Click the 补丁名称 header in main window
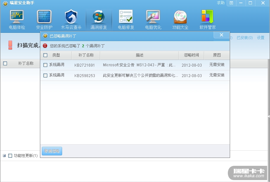The width and height of the screenshot is (270, 182). [x=26, y=63]
